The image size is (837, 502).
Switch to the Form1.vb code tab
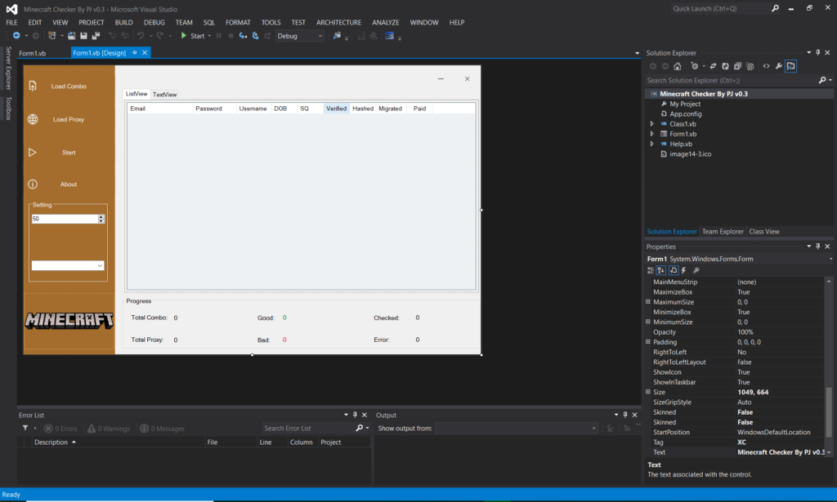click(32, 53)
